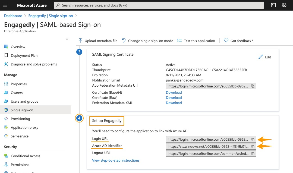Open Engagedly | Single sign-on breadcrumb
Viewport: 293px width, 173px height.
[51, 16]
